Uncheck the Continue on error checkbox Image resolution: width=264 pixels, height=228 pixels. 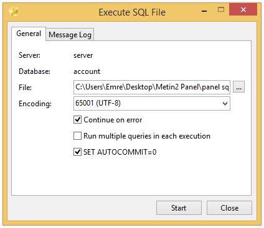[77, 120]
